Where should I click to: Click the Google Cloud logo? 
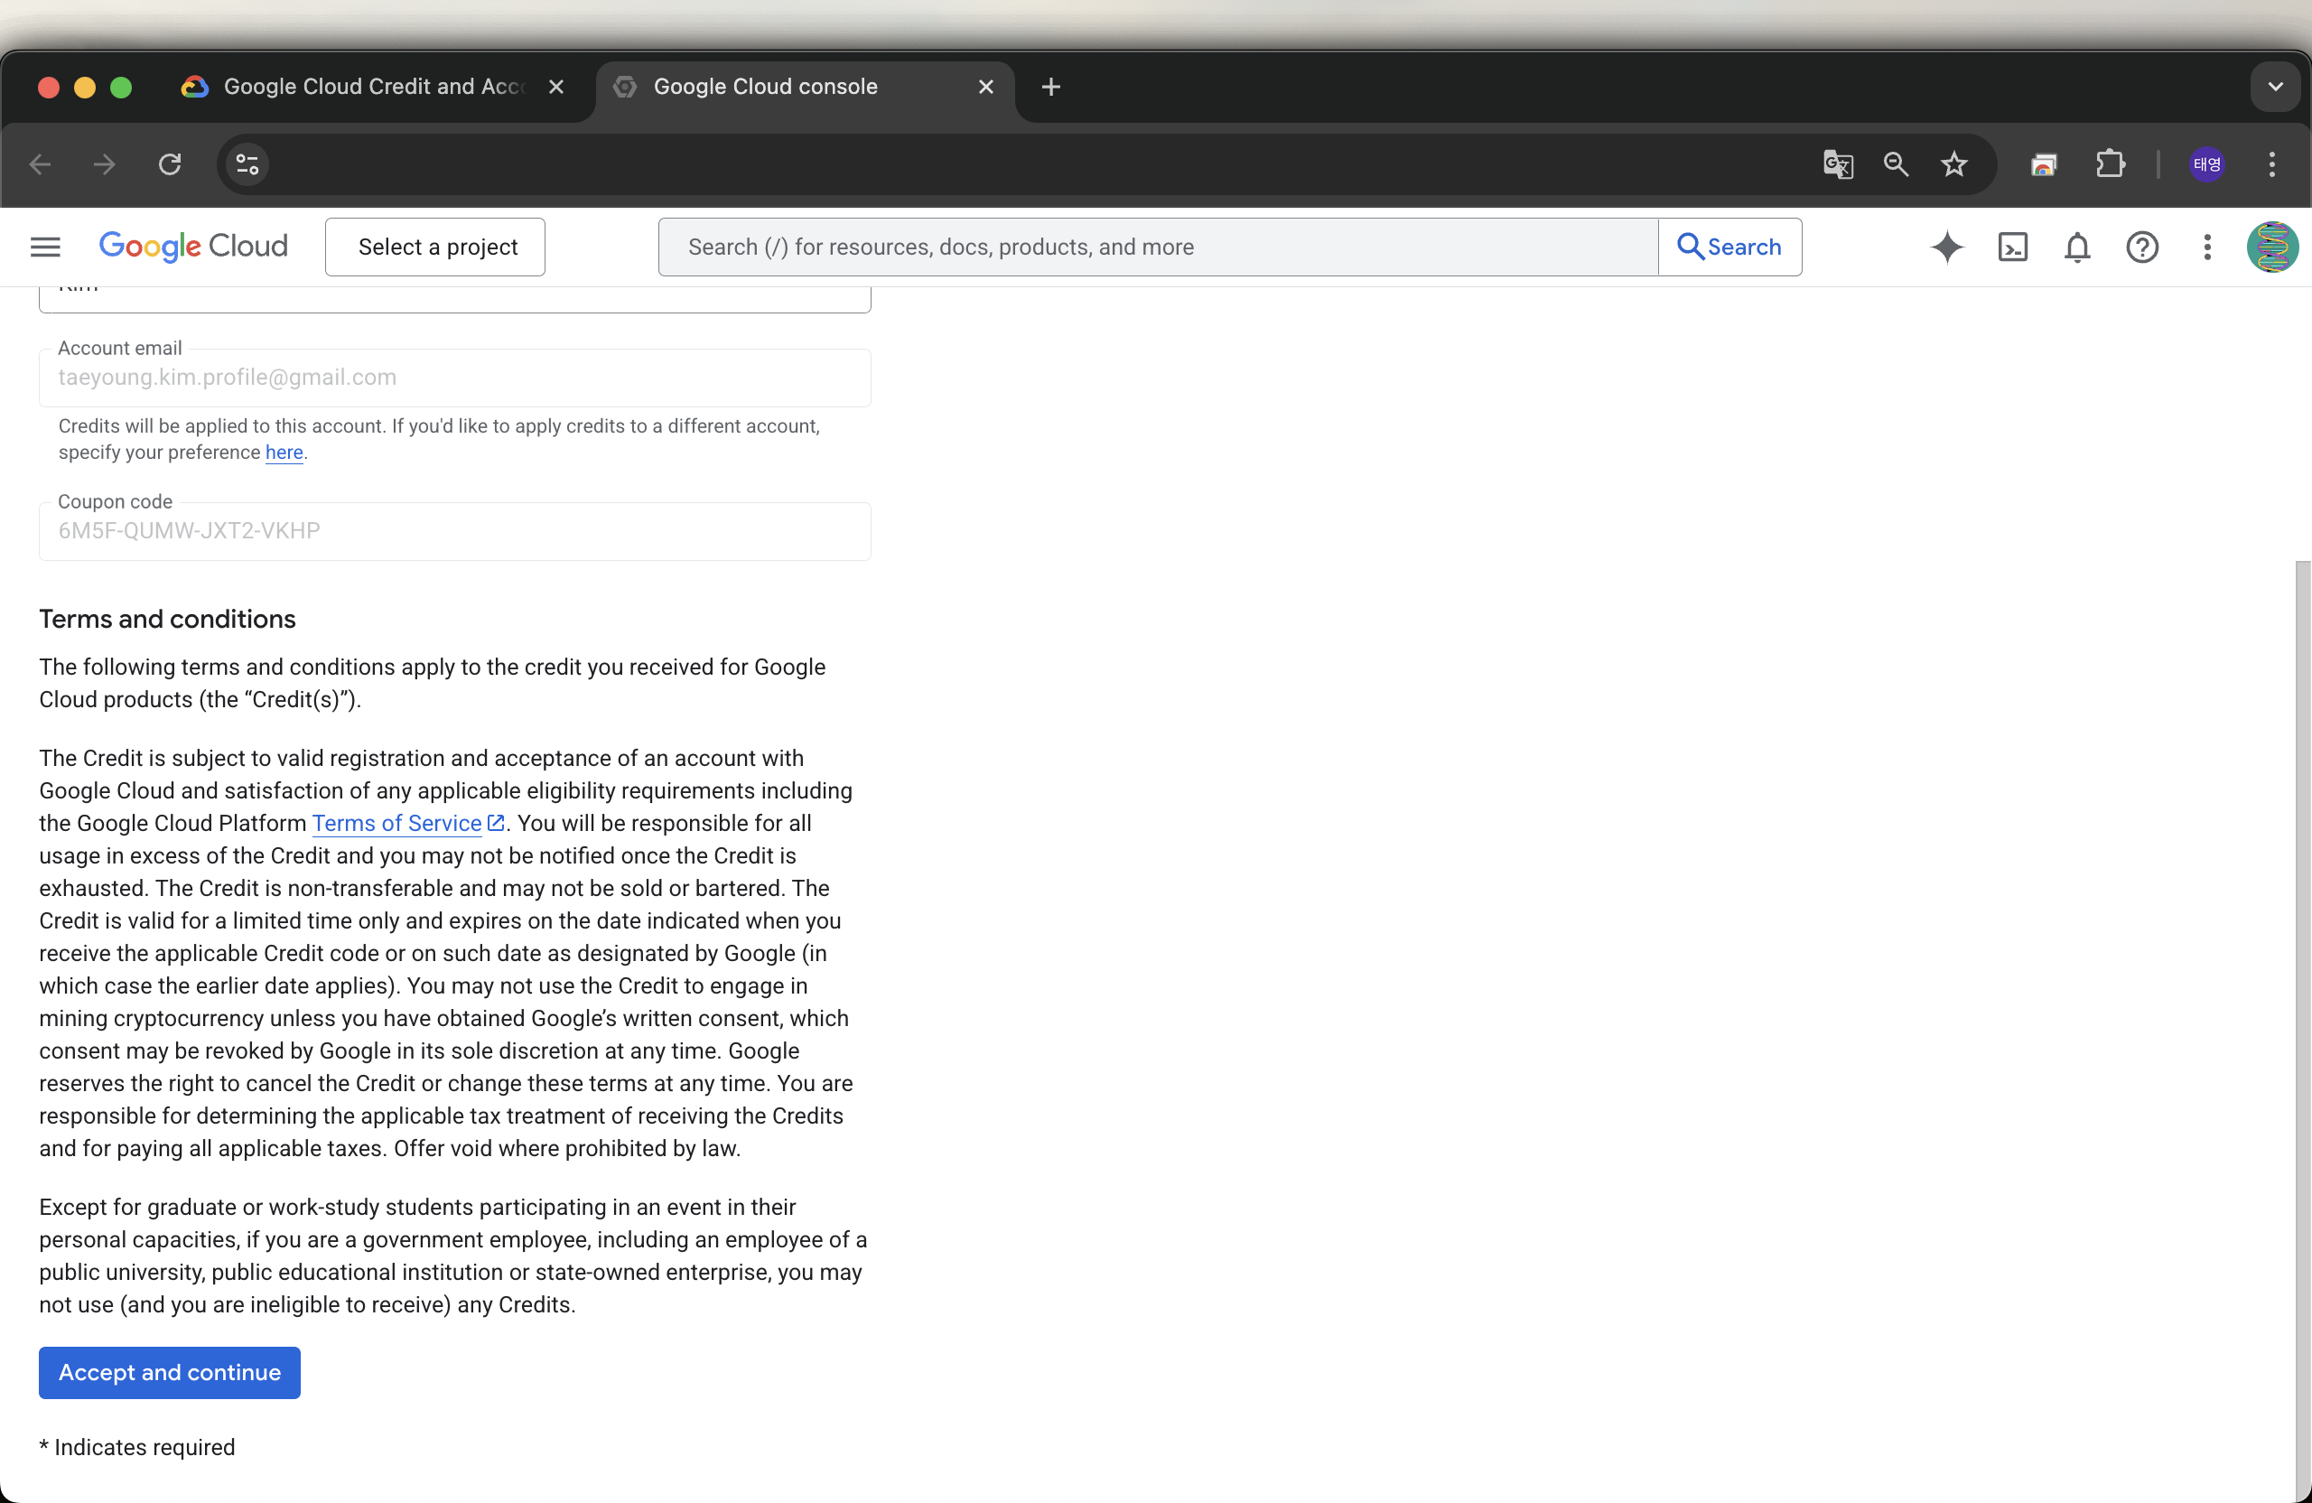193,247
